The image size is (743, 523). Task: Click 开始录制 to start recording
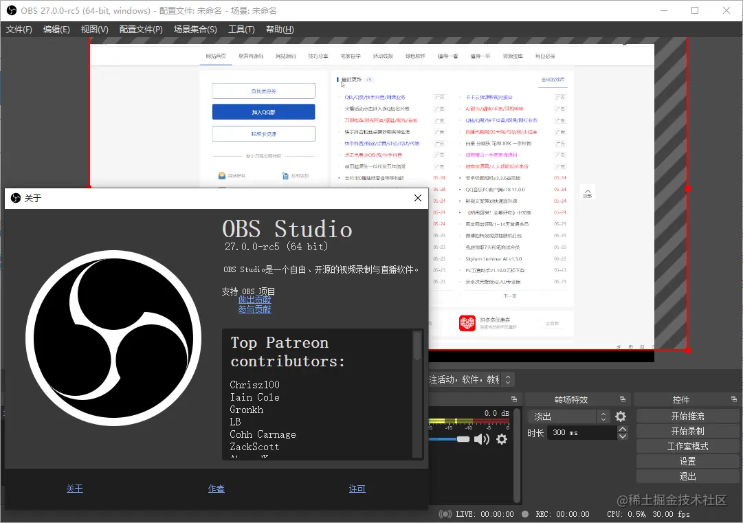coord(687,431)
